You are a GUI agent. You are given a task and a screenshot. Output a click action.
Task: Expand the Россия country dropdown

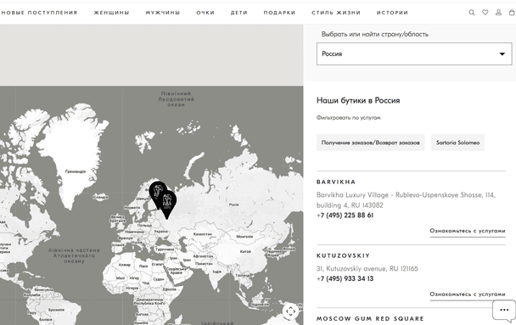[x=414, y=54]
